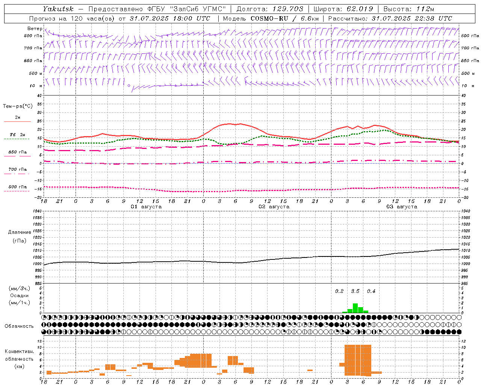
Task: Click the Конвективн. label
Action: tap(19, 352)
